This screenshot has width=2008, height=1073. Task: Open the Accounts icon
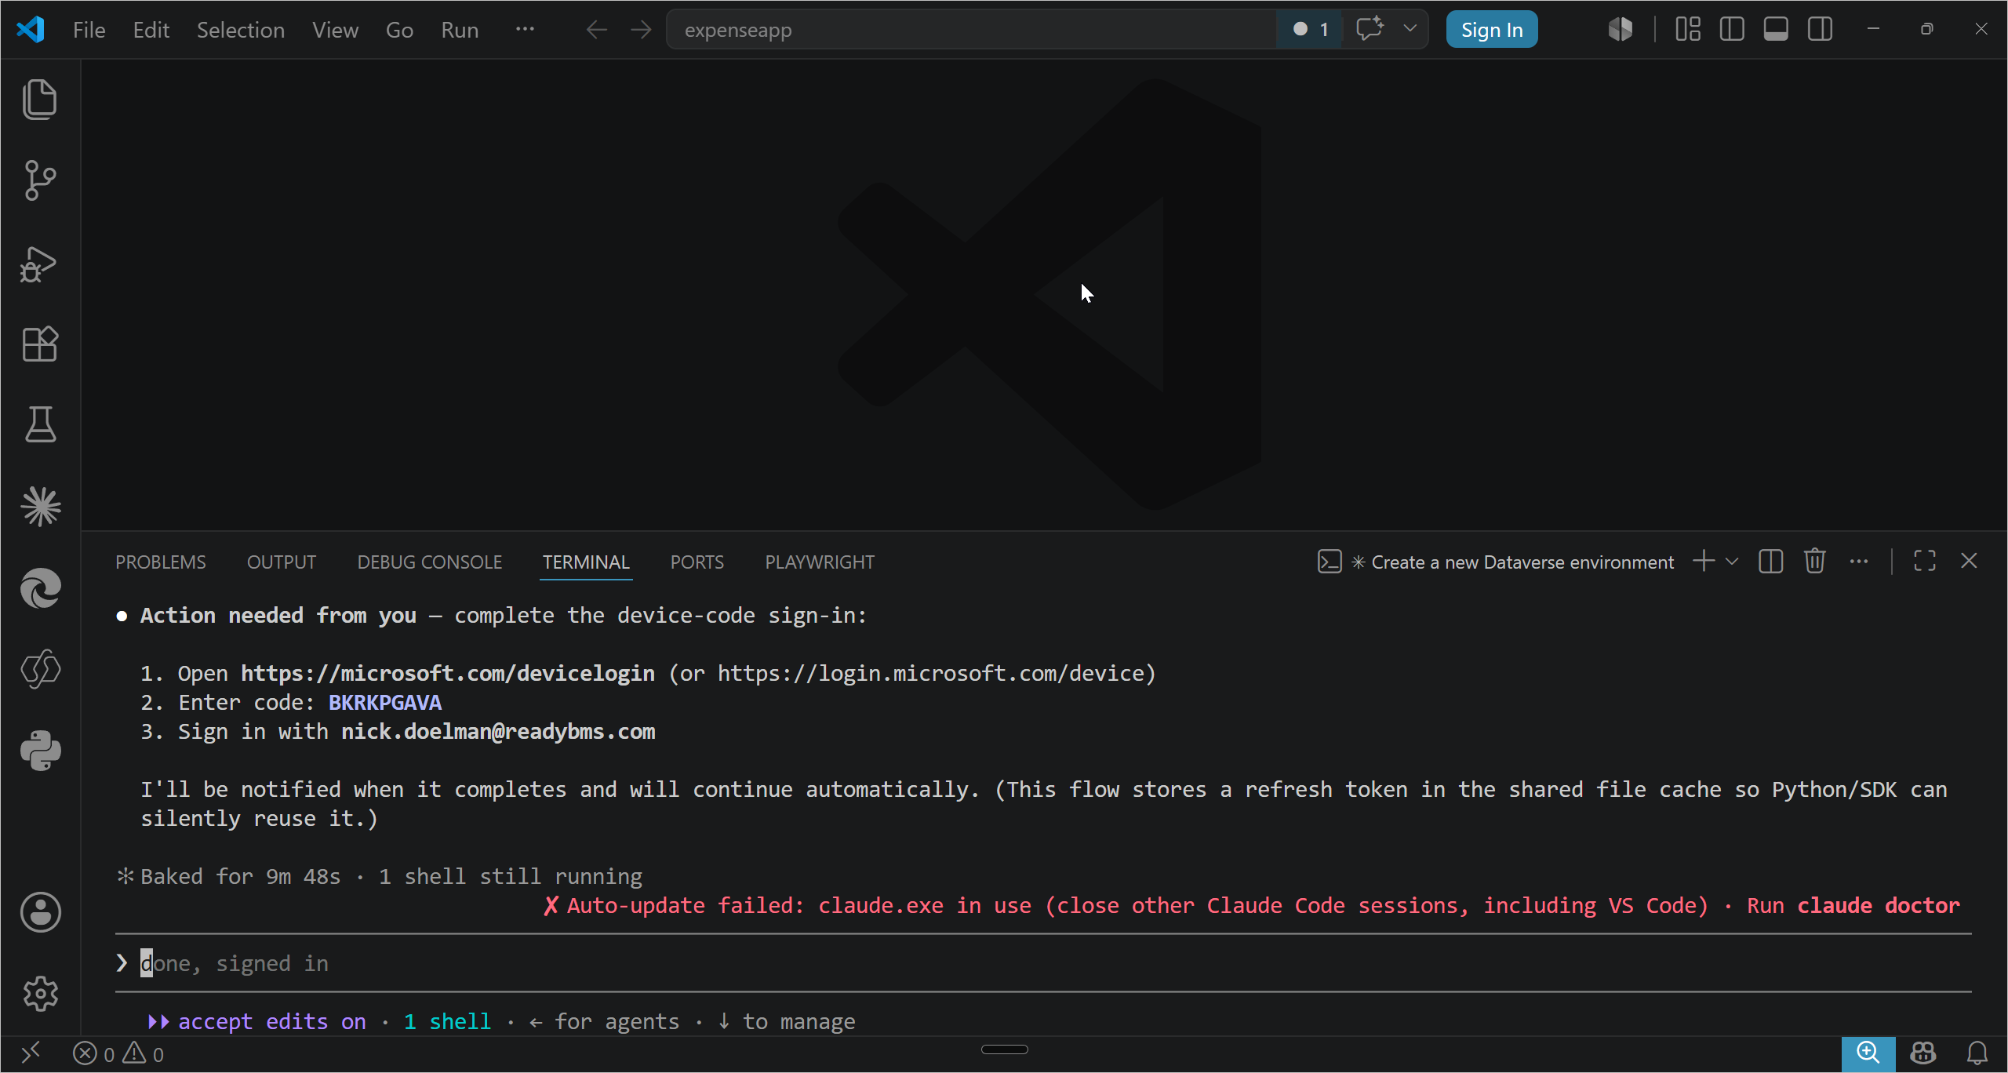40,912
